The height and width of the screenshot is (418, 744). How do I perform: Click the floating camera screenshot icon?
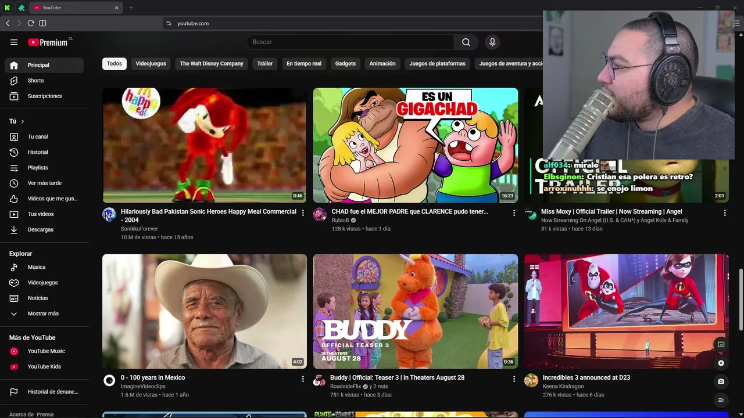[721, 381]
